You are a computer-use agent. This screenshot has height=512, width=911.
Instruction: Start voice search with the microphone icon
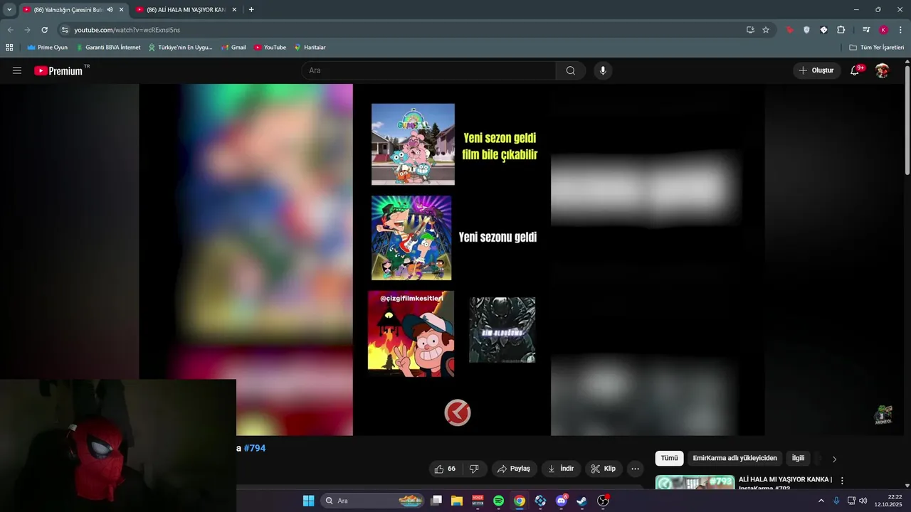tap(603, 70)
